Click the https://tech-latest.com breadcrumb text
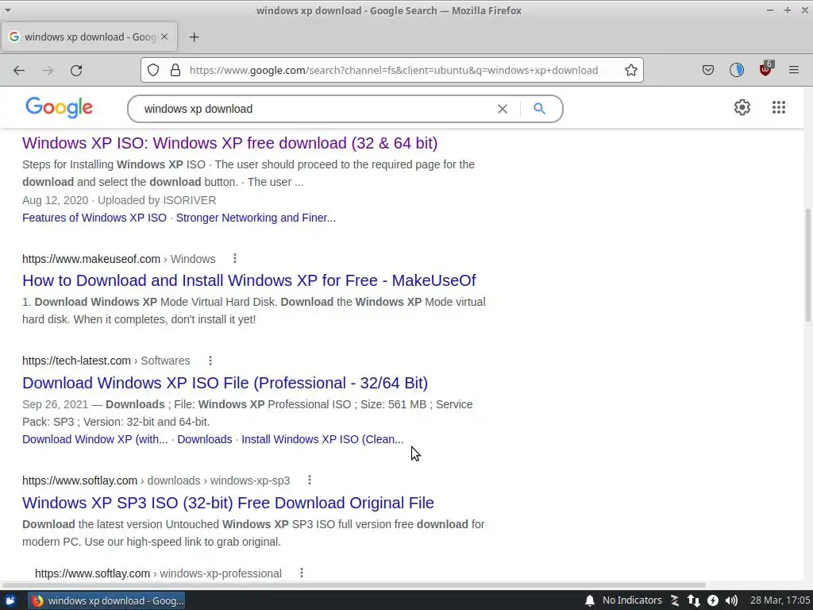The image size is (813, 610). click(x=76, y=361)
